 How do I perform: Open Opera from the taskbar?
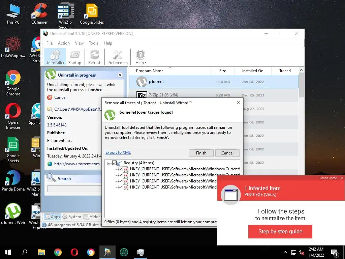(x=74, y=252)
